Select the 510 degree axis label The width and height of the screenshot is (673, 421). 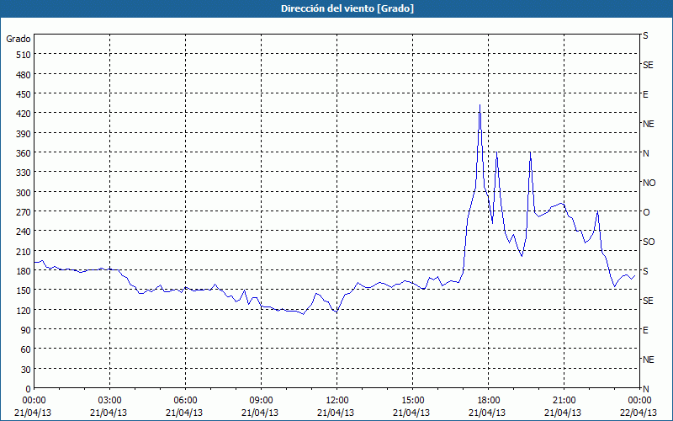point(24,55)
